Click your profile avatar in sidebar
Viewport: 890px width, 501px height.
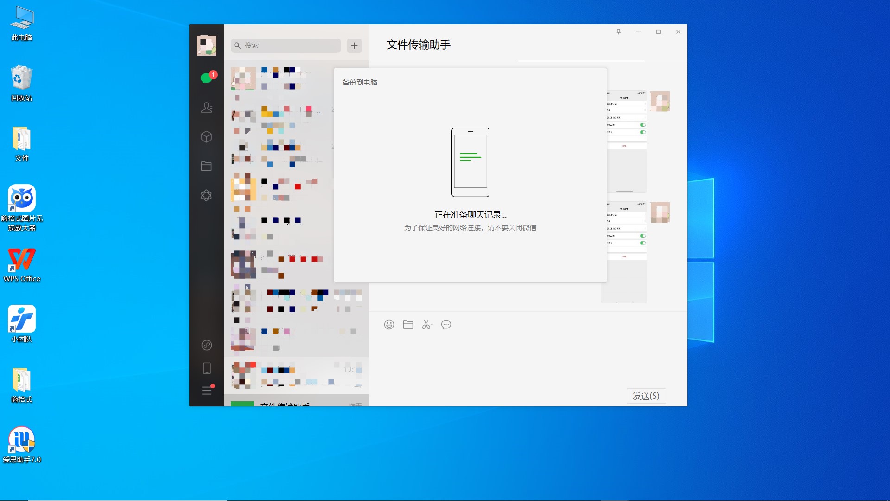point(206,45)
